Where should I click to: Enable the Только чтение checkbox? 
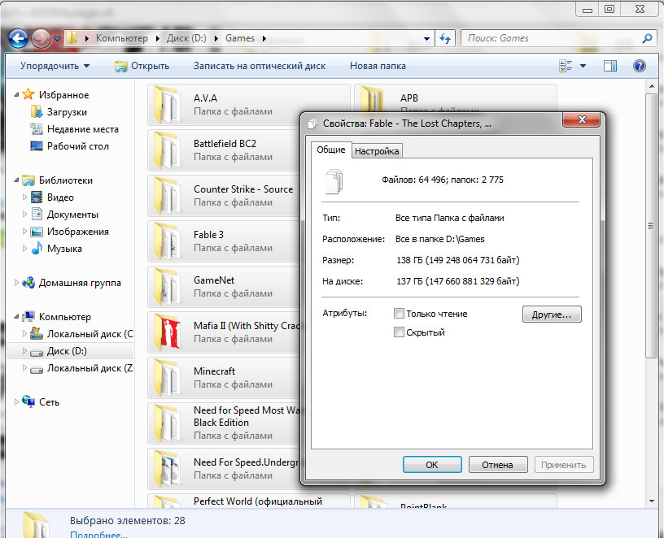(x=399, y=314)
